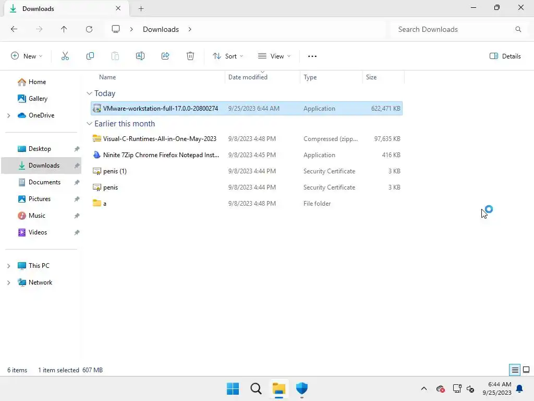
Task: Open notification bell in system tray
Action: tap(520, 388)
